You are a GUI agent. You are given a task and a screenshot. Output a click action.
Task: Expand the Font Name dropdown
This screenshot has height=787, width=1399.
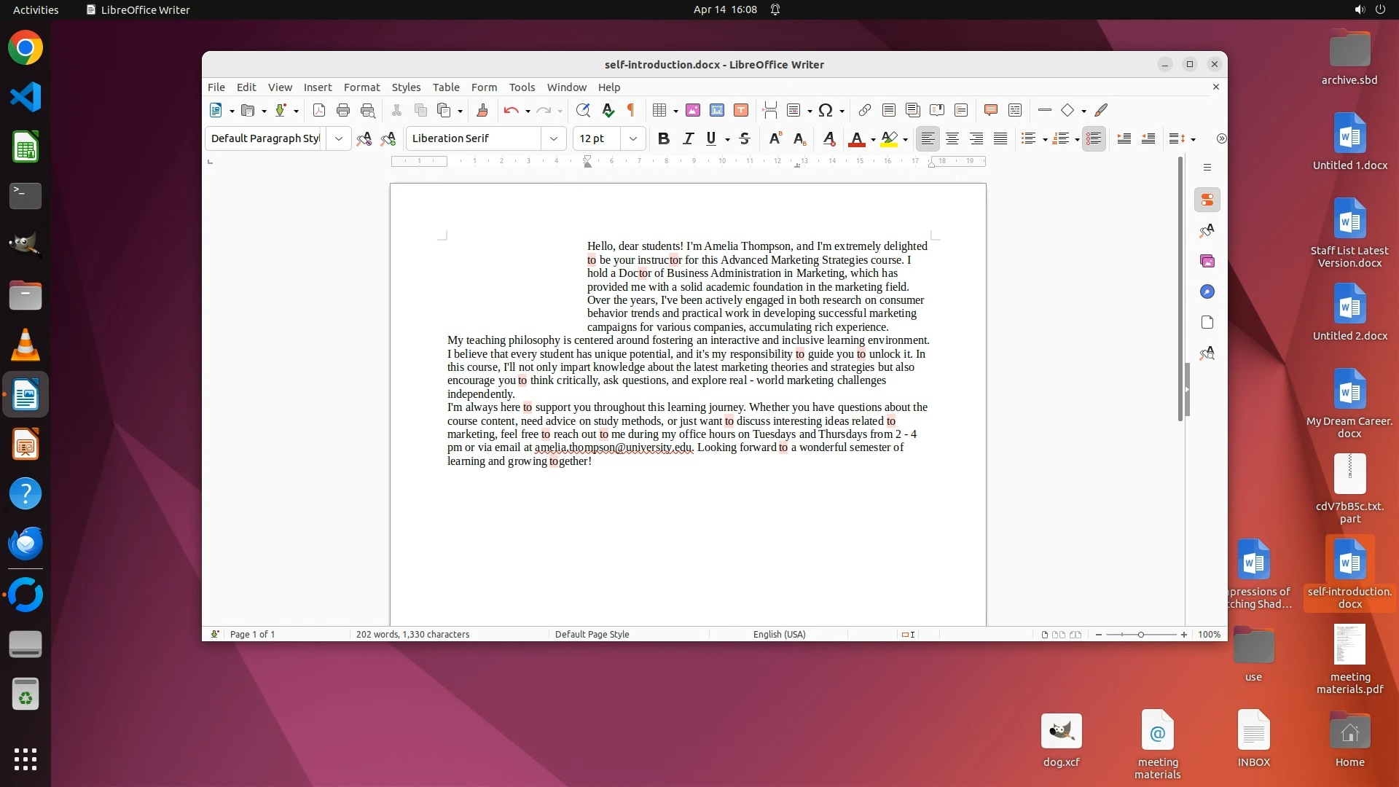point(554,138)
